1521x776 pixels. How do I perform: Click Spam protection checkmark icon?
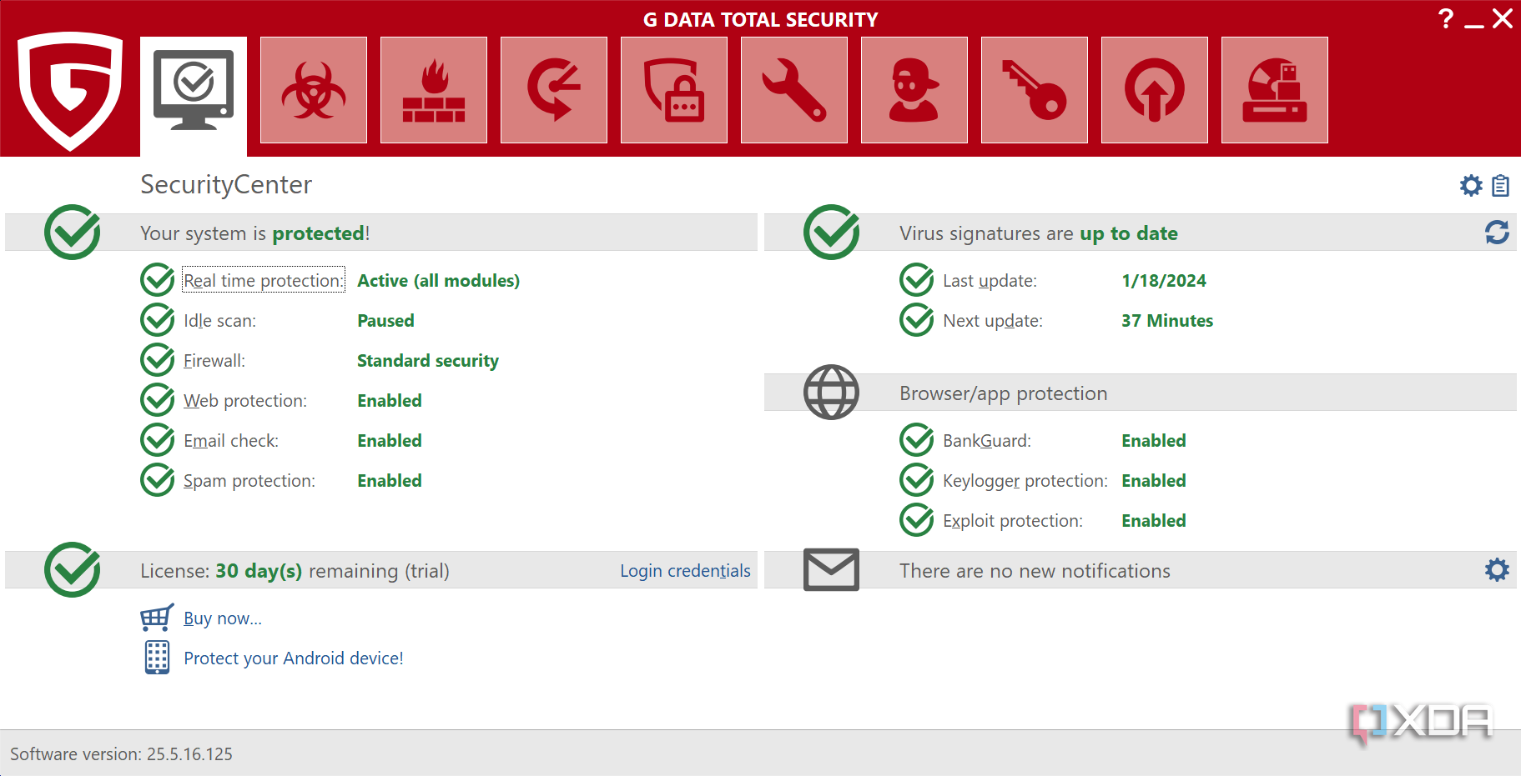pyautogui.click(x=158, y=480)
